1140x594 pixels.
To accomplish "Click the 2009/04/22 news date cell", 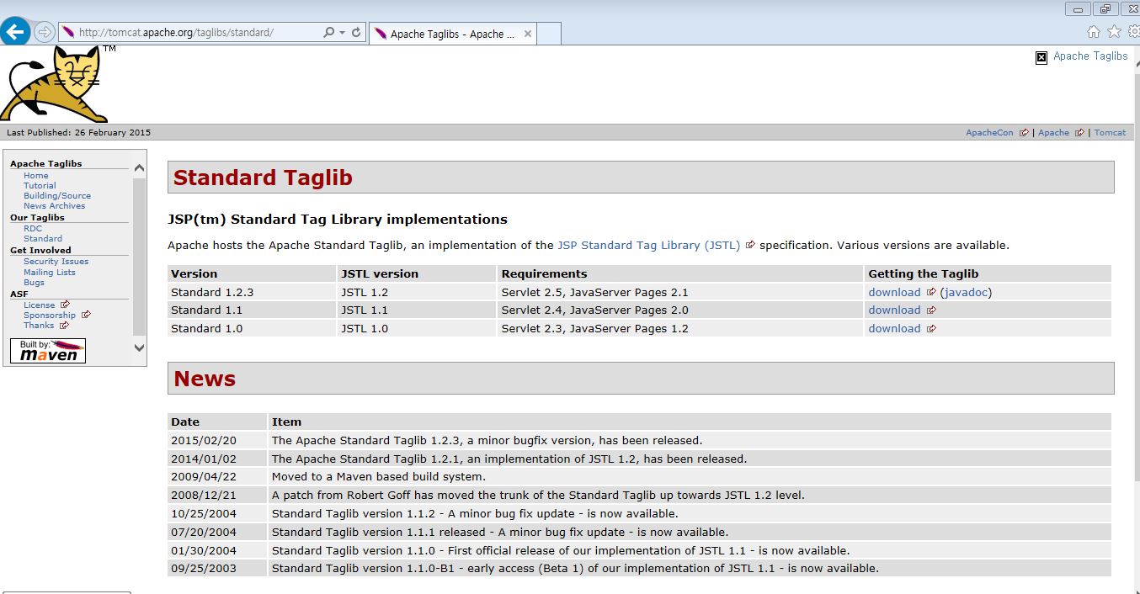I will (217, 477).
